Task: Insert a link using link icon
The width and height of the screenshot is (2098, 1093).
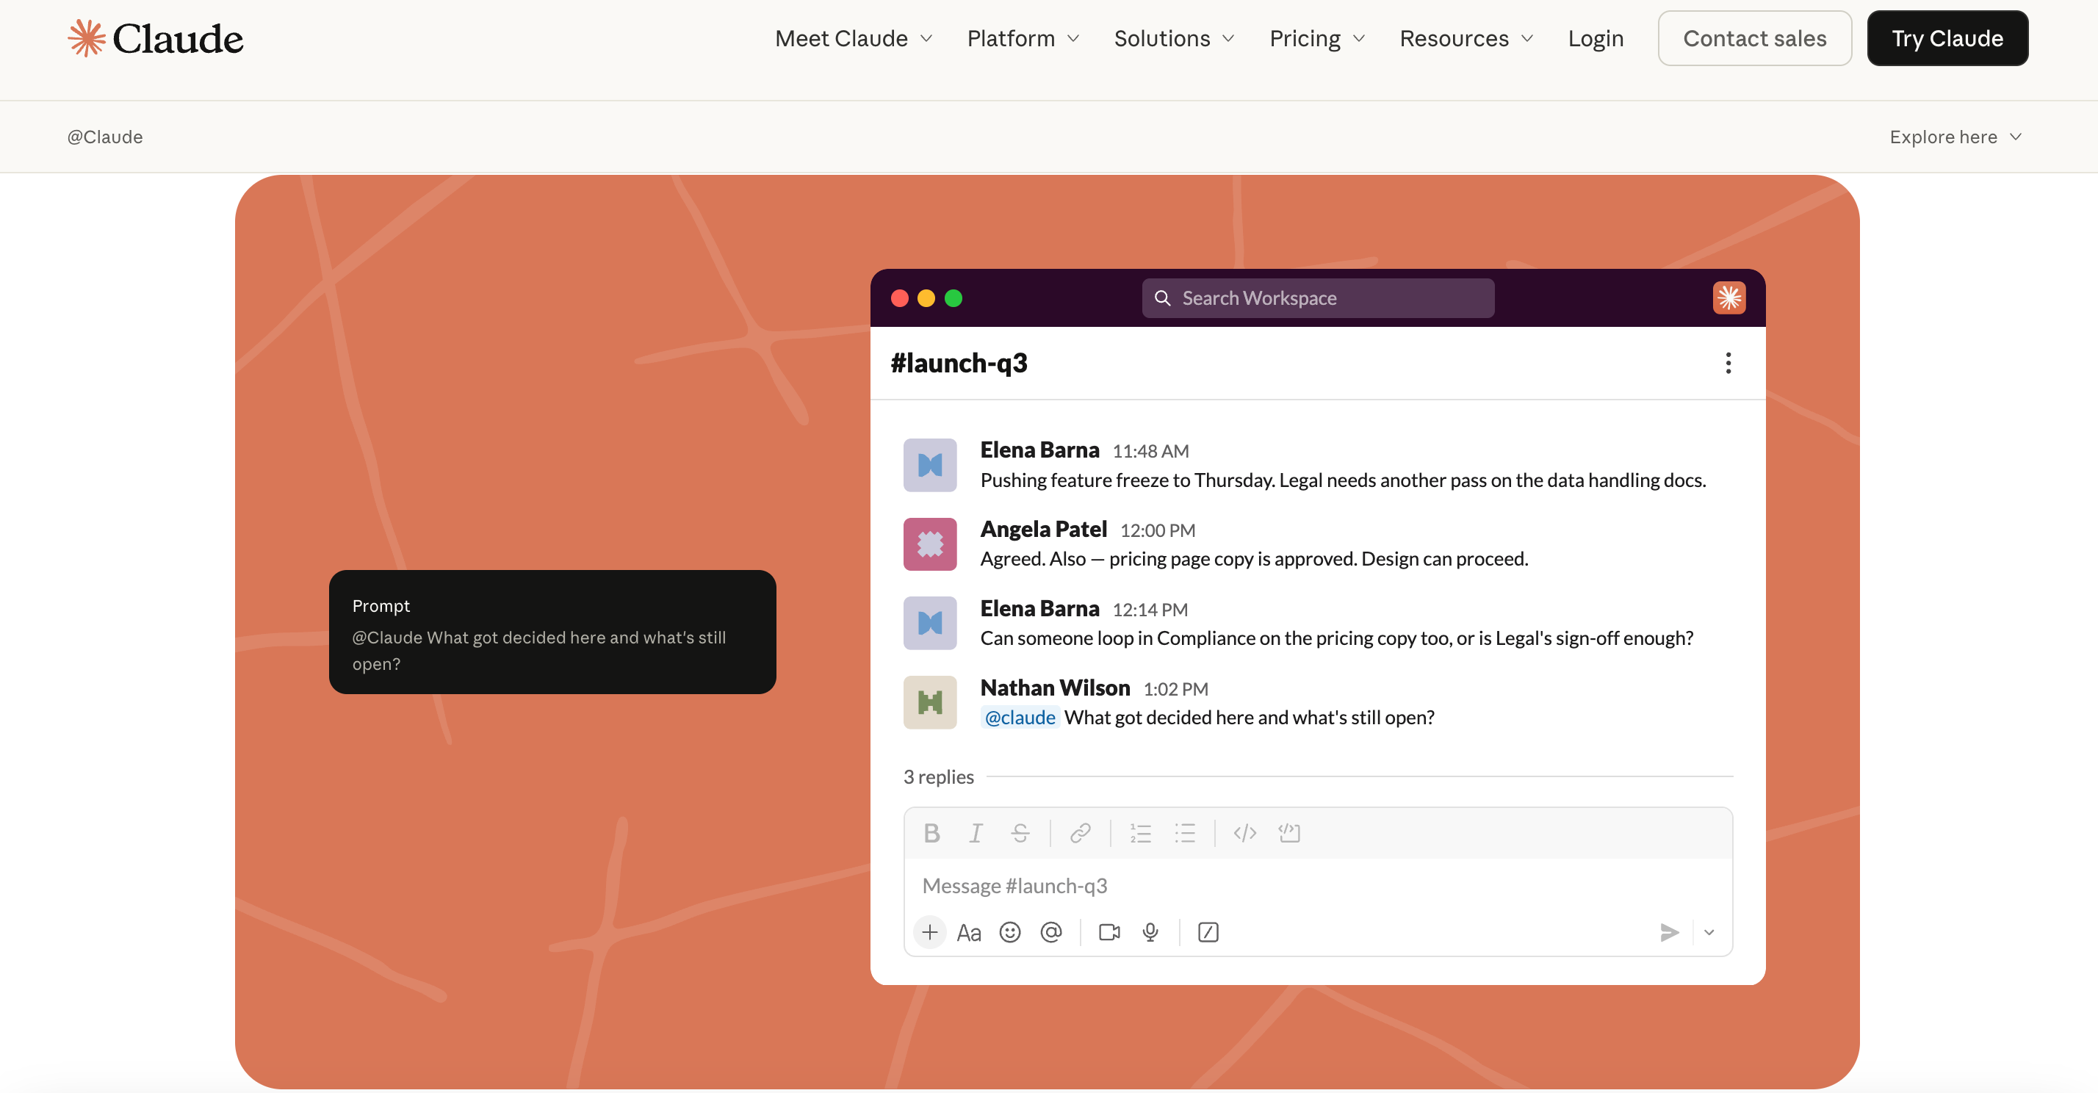Action: [1080, 832]
